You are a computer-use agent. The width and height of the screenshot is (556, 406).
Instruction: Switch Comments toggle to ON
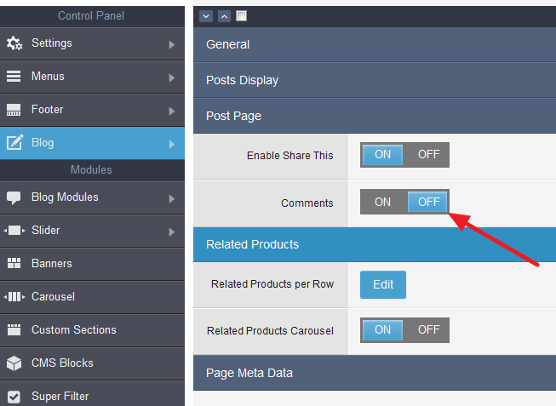383,202
